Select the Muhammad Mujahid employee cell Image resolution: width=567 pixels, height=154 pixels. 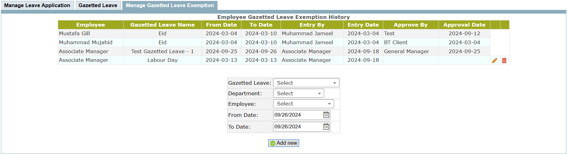86,42
